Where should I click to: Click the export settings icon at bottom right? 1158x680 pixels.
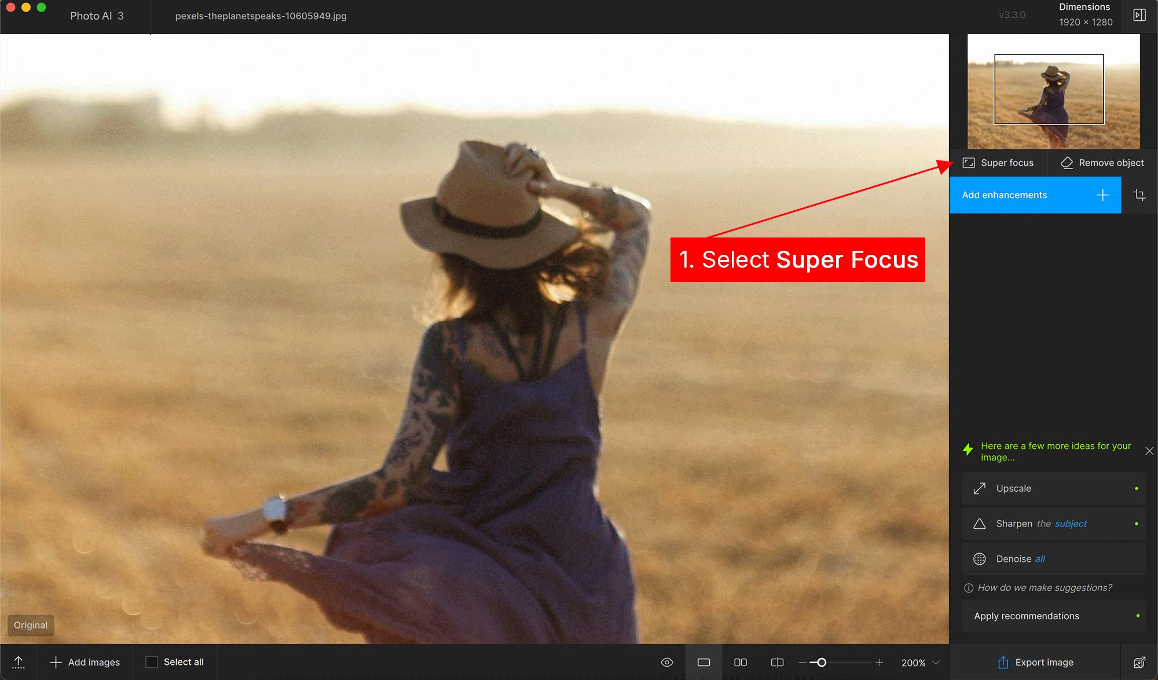[1139, 662]
